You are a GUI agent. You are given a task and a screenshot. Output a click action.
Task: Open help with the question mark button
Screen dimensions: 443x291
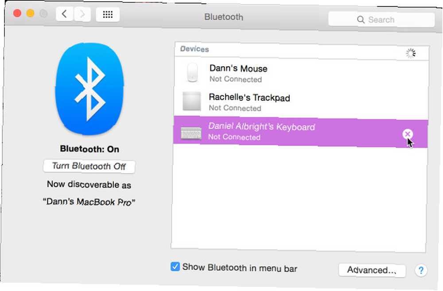coord(421,271)
